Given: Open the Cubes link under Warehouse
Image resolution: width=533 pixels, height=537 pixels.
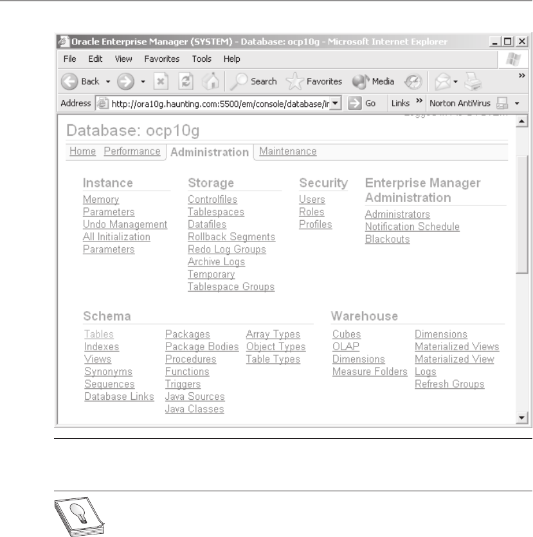Looking at the screenshot, I should tap(347, 334).
